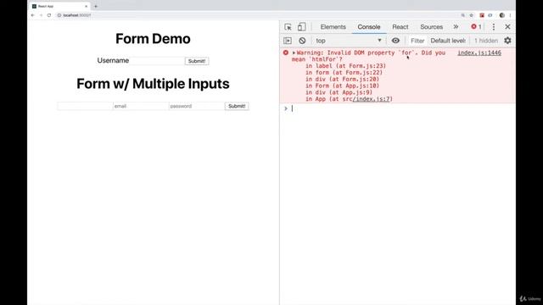Open a new browser tab
Viewport: 543px width, 305px height.
pos(96,6)
